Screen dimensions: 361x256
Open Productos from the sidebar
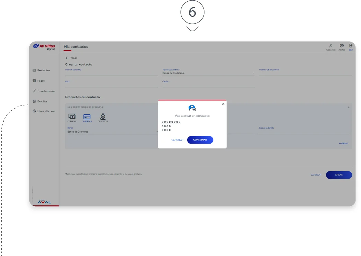pos(42,70)
